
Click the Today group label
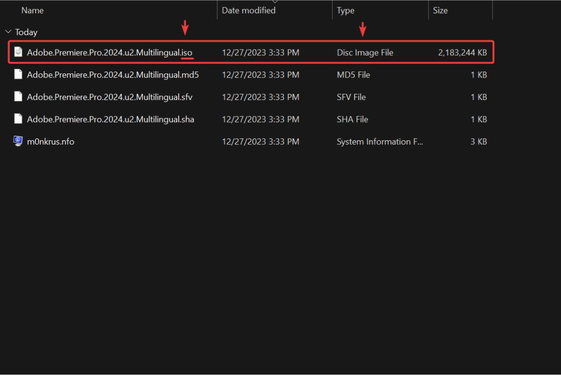click(x=26, y=32)
